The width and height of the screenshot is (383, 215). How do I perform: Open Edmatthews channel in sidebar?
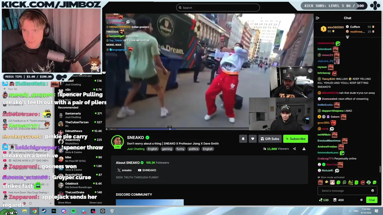(80, 133)
